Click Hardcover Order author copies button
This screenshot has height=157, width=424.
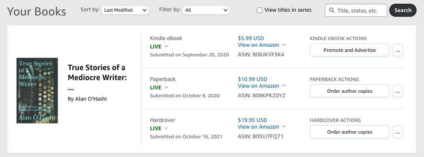pyautogui.click(x=350, y=132)
